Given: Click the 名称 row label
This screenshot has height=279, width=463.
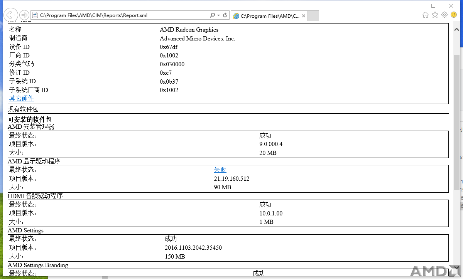Looking at the screenshot, I should tap(15, 30).
